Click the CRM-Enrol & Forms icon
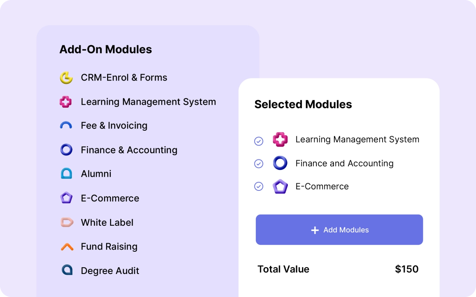The image size is (476, 297). pos(66,78)
